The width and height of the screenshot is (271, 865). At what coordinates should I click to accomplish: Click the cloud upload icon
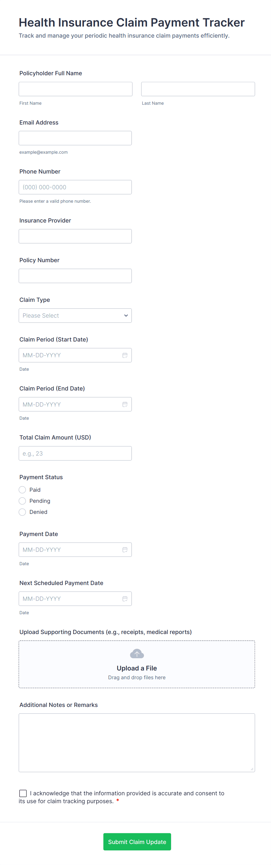pos(137,654)
